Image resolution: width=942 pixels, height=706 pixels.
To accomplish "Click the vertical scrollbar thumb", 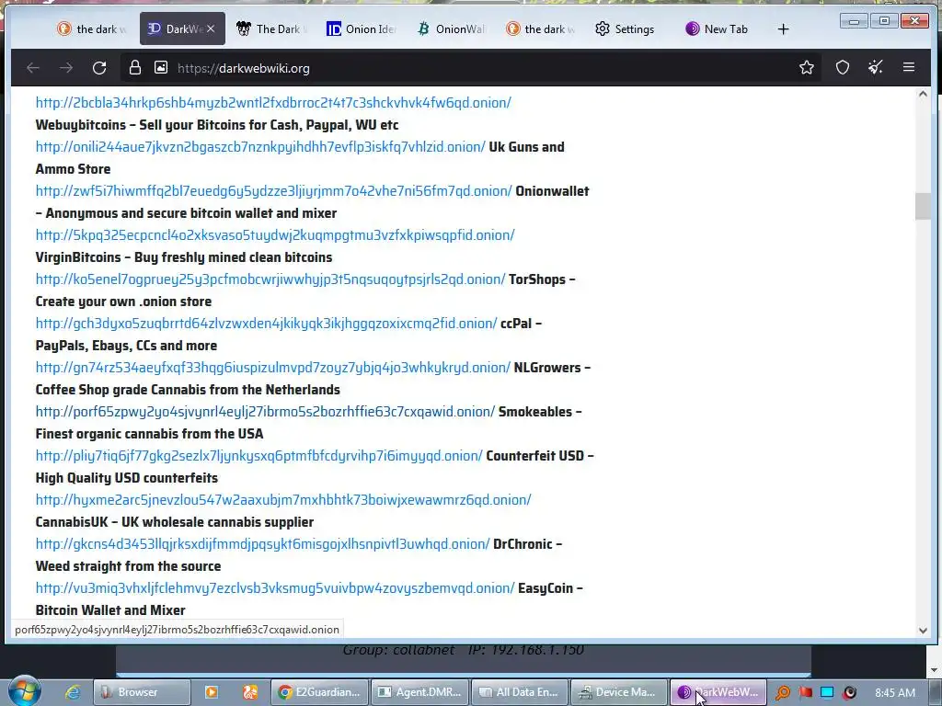I will coord(923,207).
